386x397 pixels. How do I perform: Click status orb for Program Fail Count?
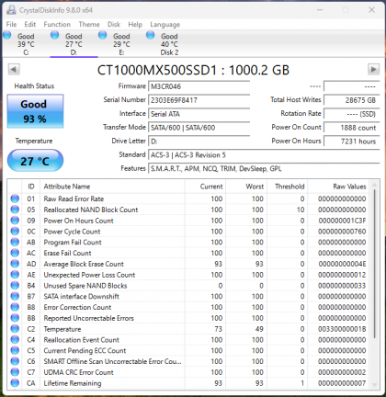click(15, 243)
